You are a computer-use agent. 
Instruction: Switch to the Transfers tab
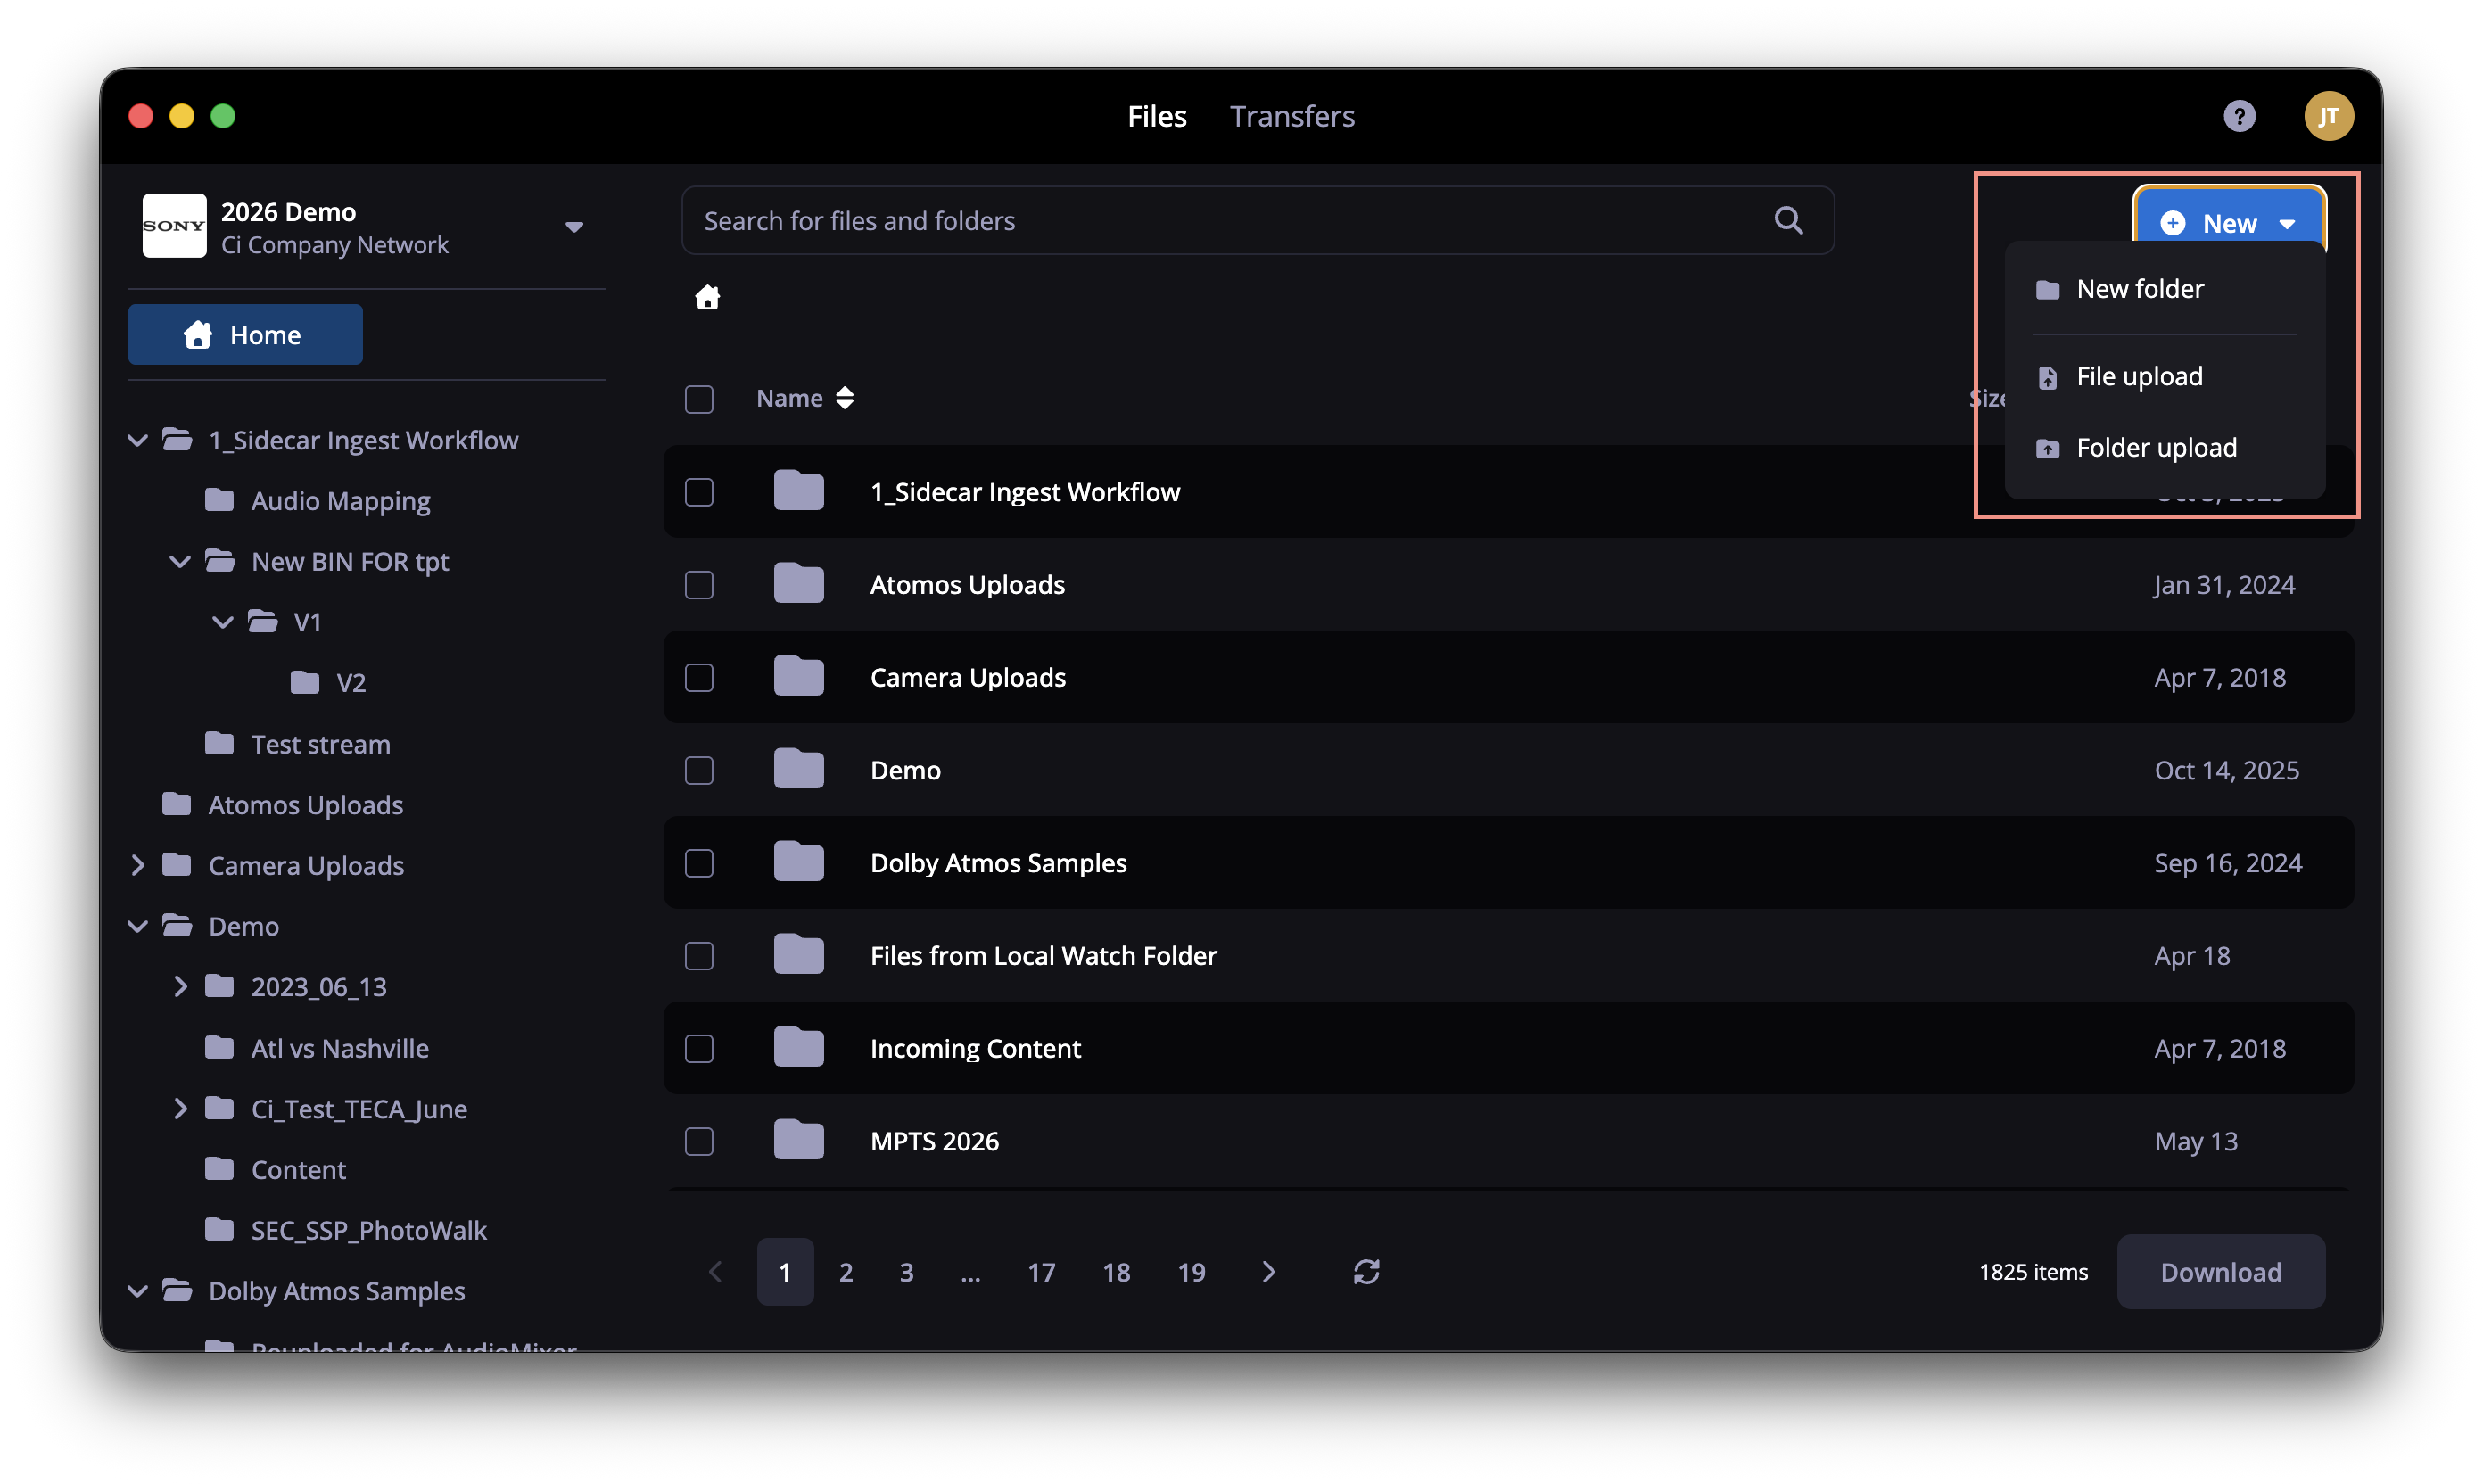coord(1292,116)
